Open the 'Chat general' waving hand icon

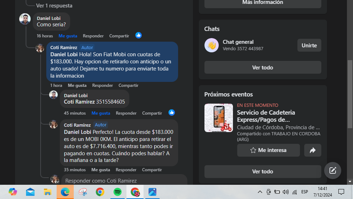click(211, 45)
